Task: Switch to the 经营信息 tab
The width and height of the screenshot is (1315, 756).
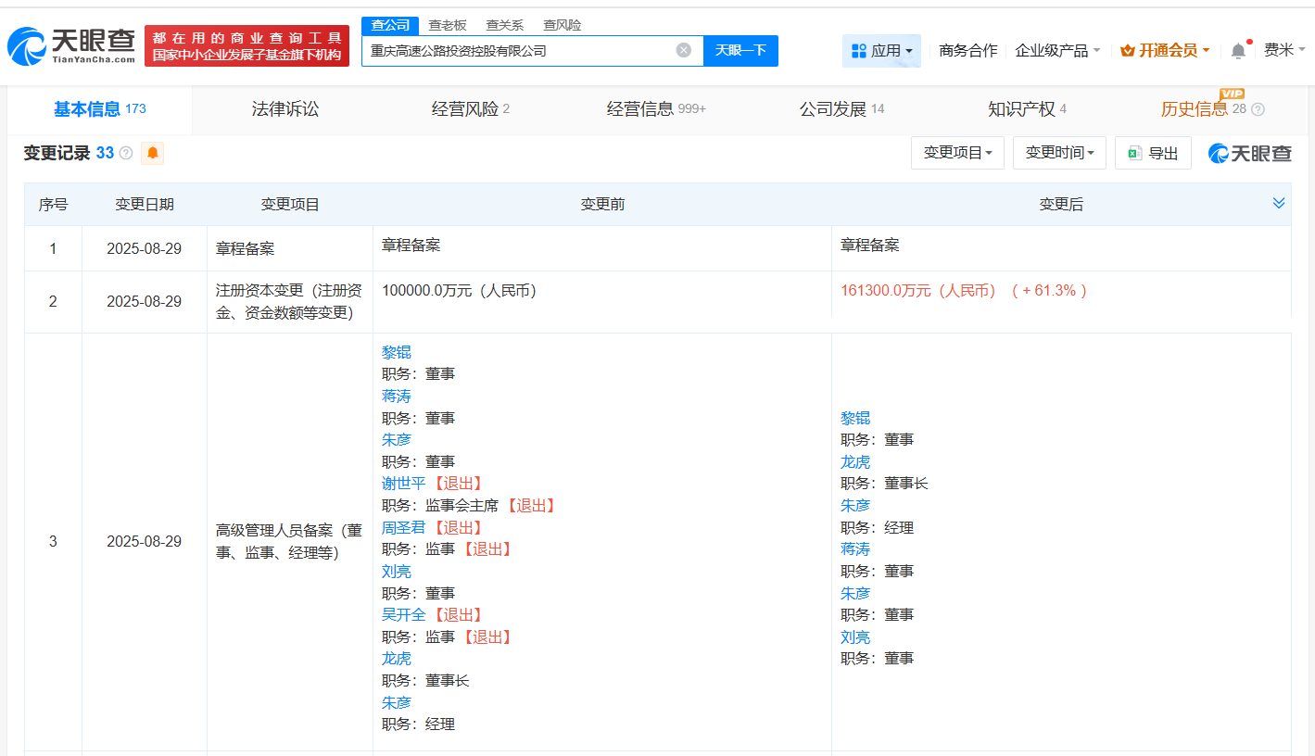Action: pyautogui.click(x=656, y=109)
